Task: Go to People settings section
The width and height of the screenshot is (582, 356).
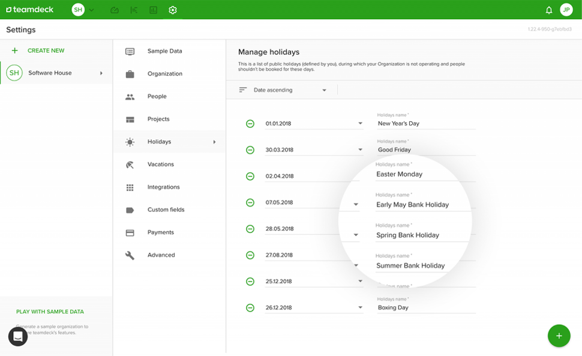Action: click(x=157, y=97)
